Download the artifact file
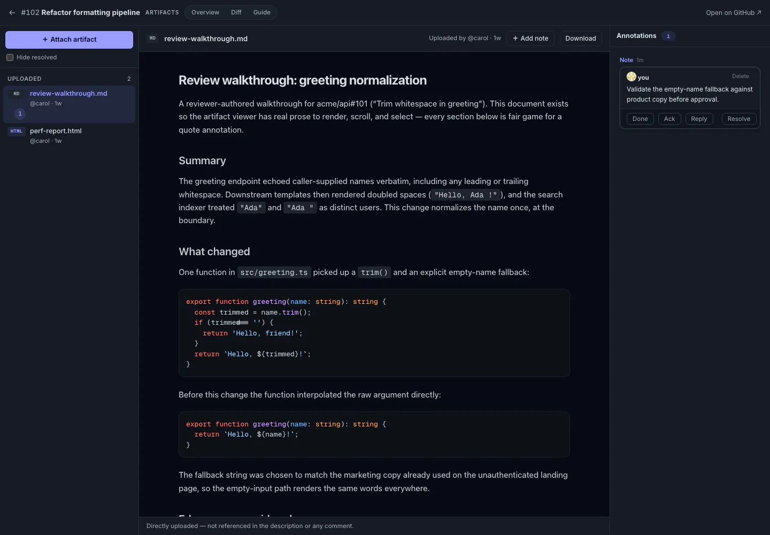The width and height of the screenshot is (770, 535). pos(581,39)
